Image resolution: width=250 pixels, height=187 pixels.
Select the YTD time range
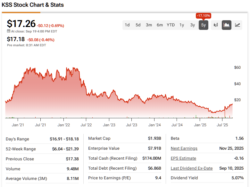[171, 25]
